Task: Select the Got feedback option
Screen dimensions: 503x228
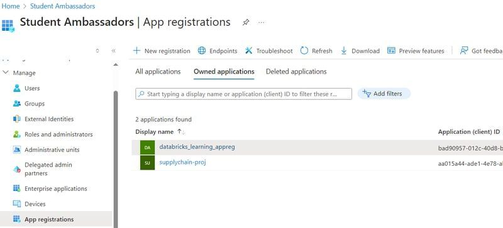Action: pos(481,51)
